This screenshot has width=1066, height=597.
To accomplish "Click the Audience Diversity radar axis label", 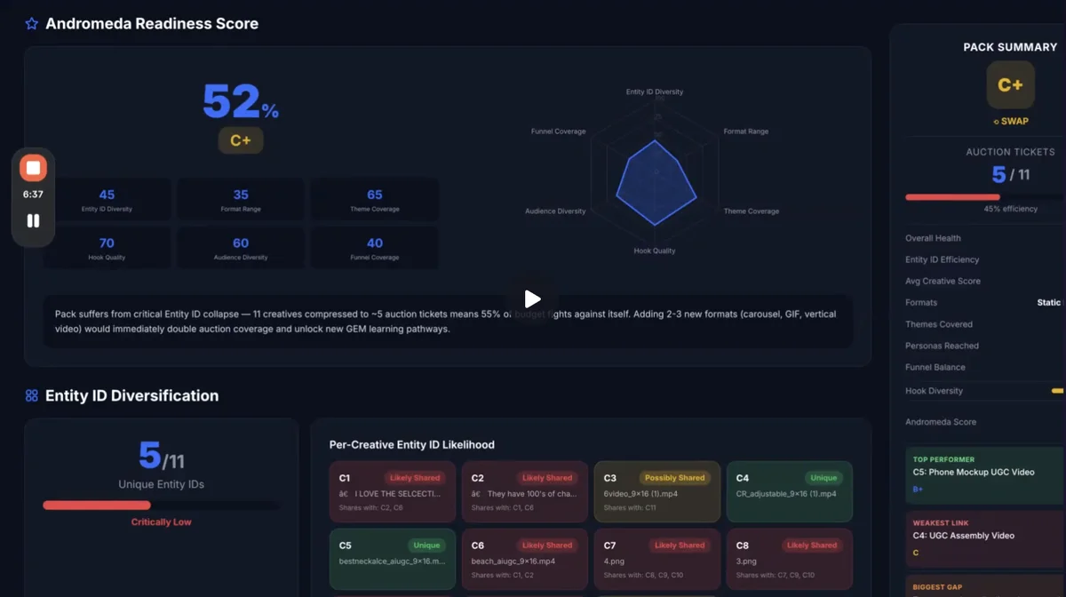I will point(555,211).
